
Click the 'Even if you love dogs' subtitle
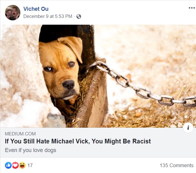pyautogui.click(x=31, y=150)
